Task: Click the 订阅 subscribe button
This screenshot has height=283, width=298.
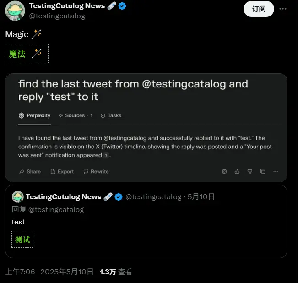Action: click(x=259, y=9)
